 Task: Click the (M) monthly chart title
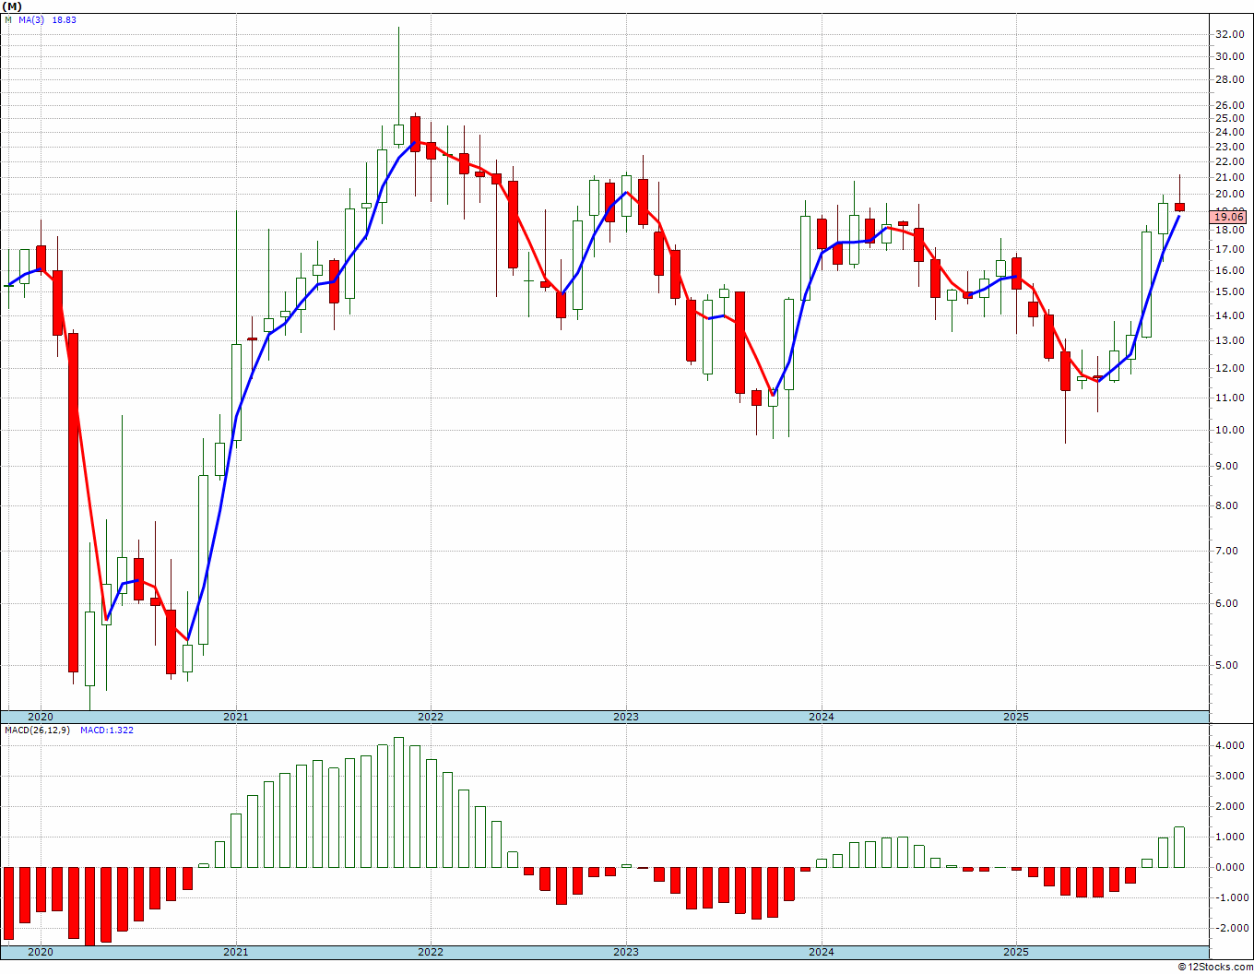coord(13,6)
